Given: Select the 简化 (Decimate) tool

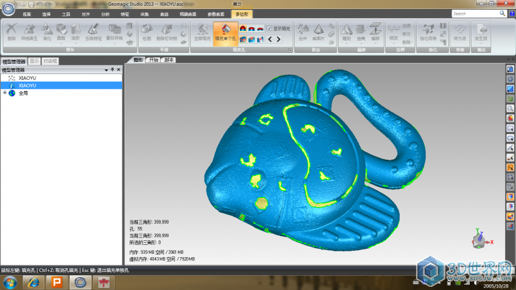Looking at the screenshot, I should coord(47,32).
